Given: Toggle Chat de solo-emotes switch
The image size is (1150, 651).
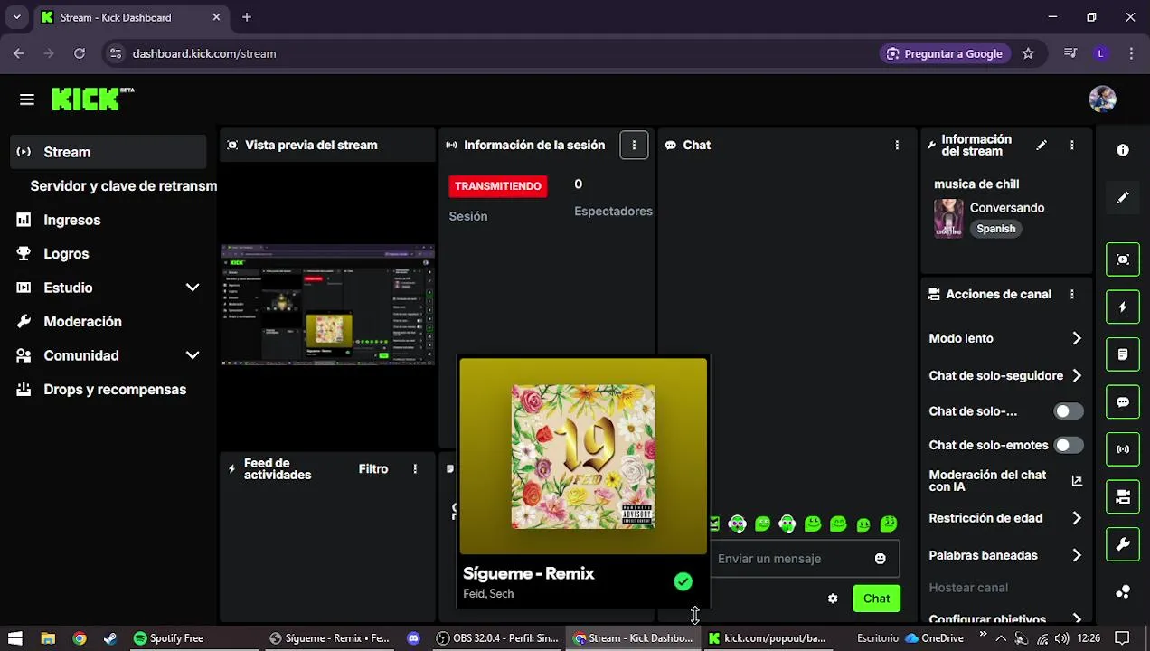Looking at the screenshot, I should (1069, 445).
